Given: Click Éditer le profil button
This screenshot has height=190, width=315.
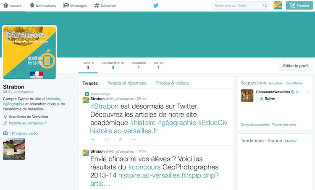Looking at the screenshot, I should [296, 66].
